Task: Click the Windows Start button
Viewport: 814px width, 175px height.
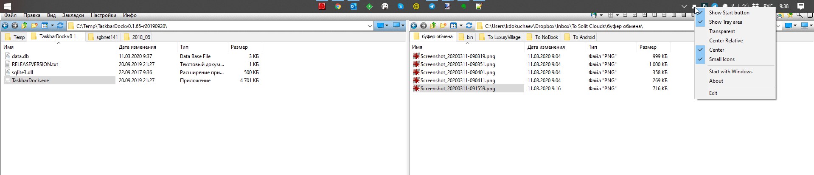Action: pyautogui.click(x=7, y=6)
